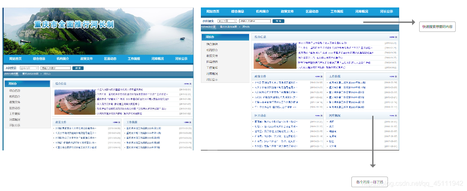467x191 pixels.
Task: Click the 搜索 button in right page
Action: pos(279,21)
